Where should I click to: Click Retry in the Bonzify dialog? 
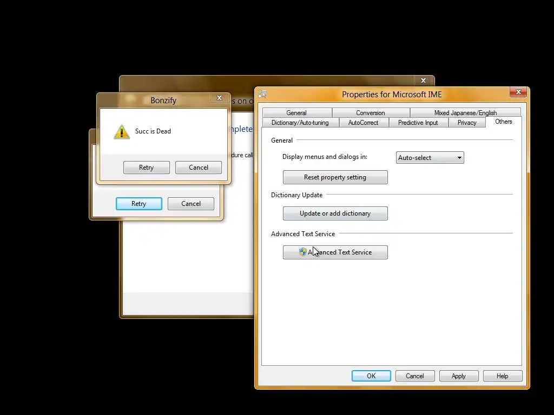147,168
